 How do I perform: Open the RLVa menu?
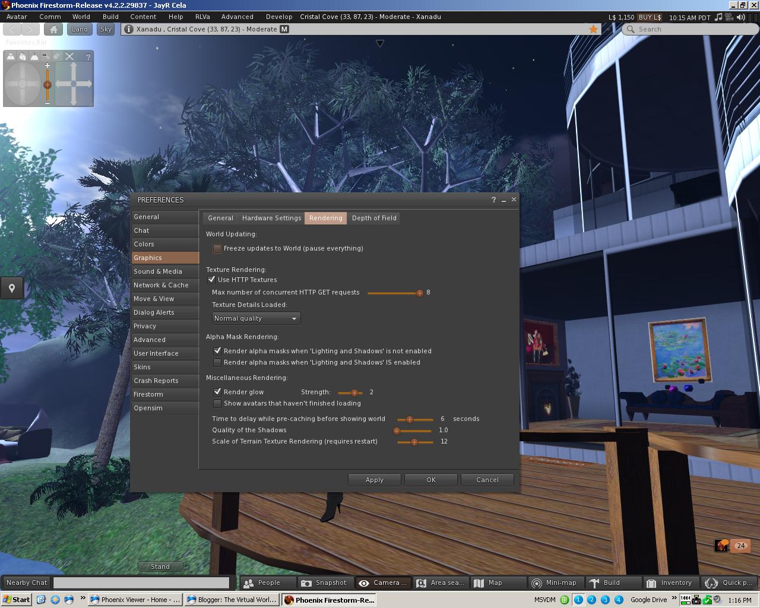click(202, 17)
